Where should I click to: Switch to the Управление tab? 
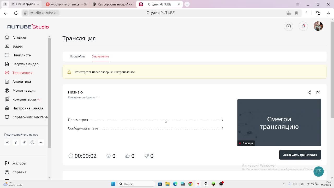pyautogui.click(x=100, y=56)
